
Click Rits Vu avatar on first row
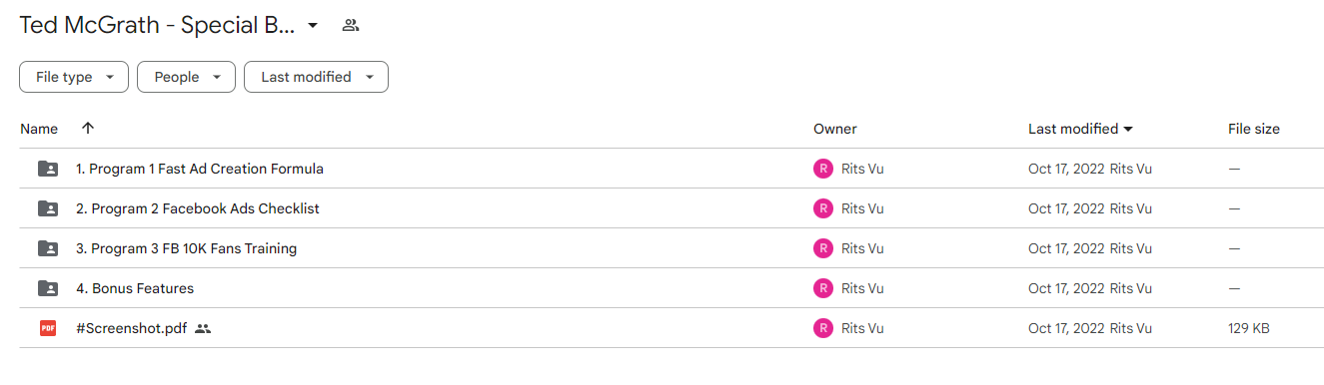(x=823, y=169)
